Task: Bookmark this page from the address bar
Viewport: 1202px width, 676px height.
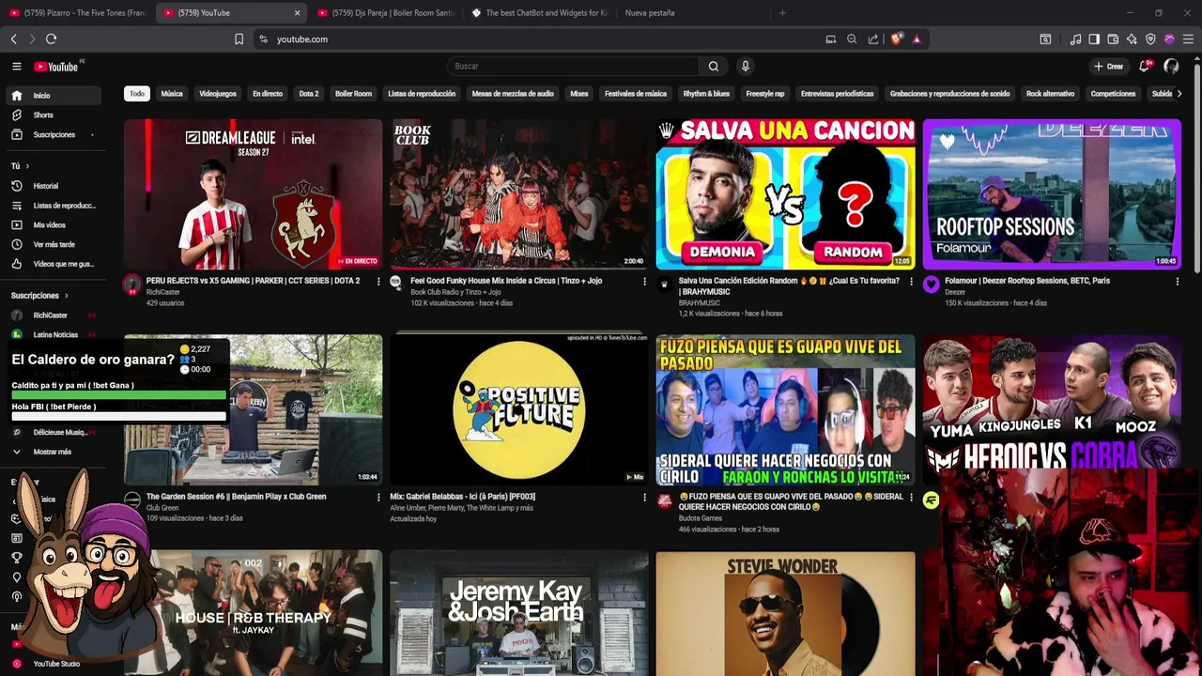Action: coord(239,38)
